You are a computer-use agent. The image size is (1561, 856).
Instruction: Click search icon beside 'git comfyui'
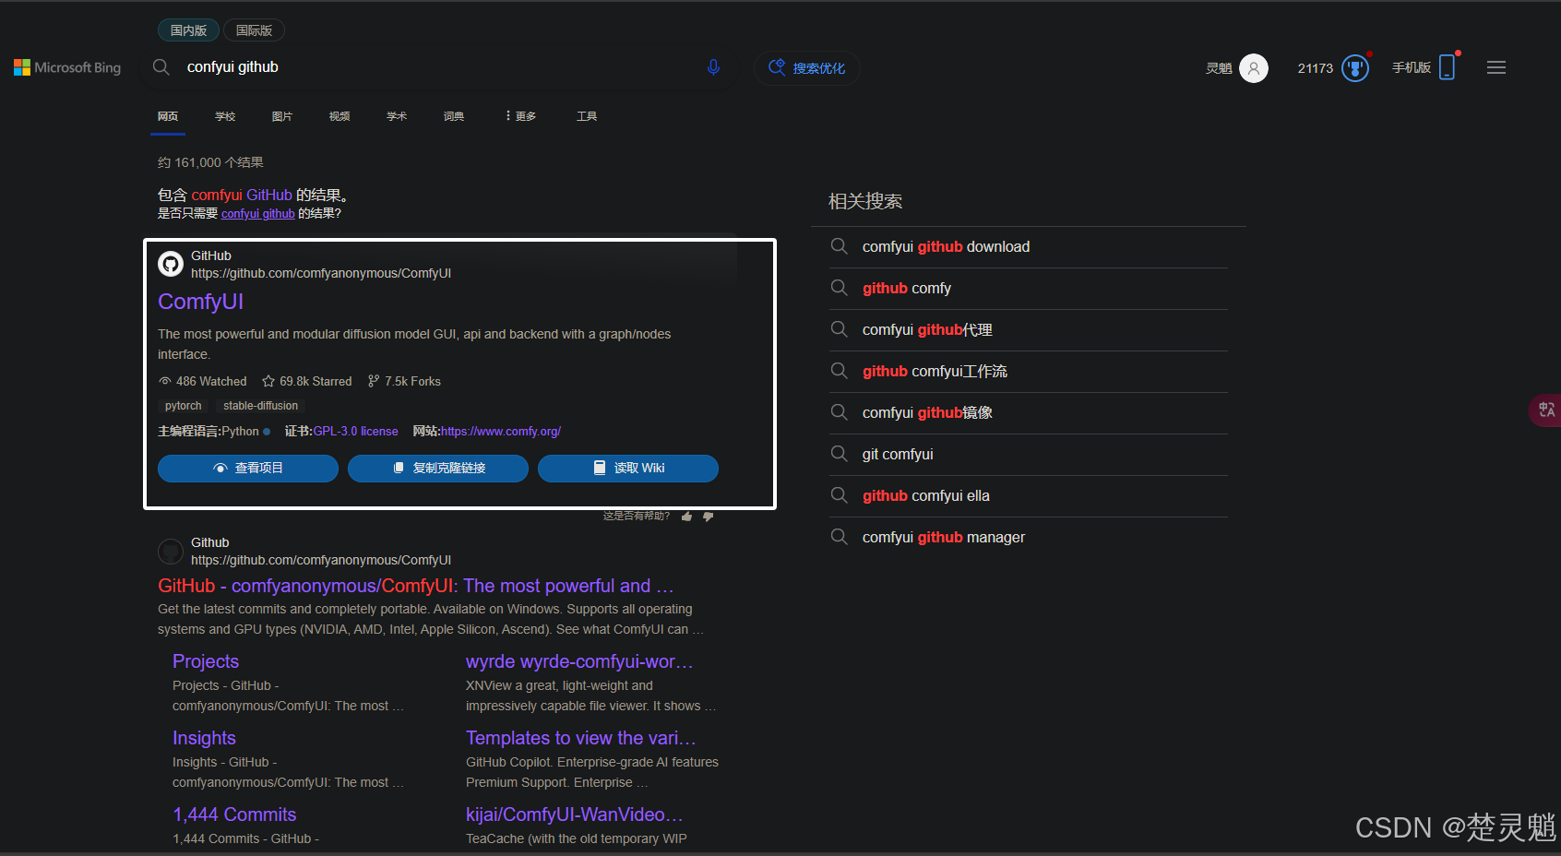(x=839, y=454)
